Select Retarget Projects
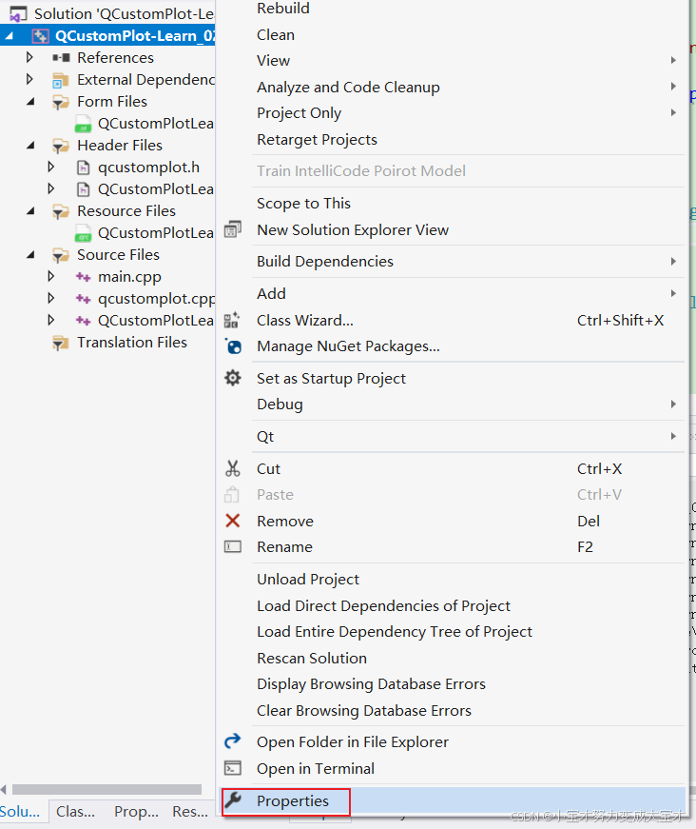The image size is (696, 829). pyautogui.click(x=453, y=140)
